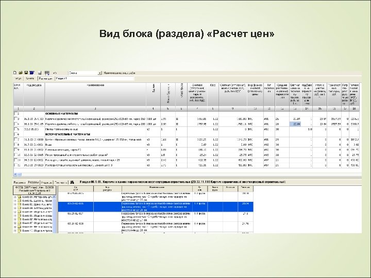Click the Open folder toolbar icon
The height and width of the screenshot is (278, 371).
pos(21,73)
